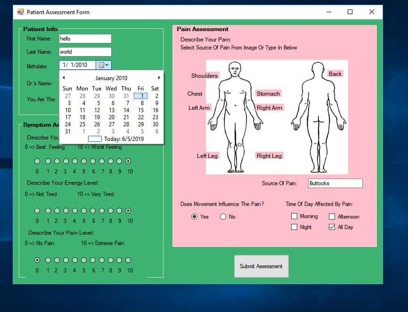This screenshot has width=408, height=312.
Task: Navigate to the previous month in the calendar
Action: click(x=64, y=78)
